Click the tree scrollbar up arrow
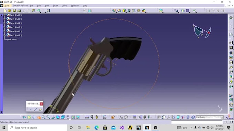The width and height of the screenshot is (234, 131). [x=1, y=15]
